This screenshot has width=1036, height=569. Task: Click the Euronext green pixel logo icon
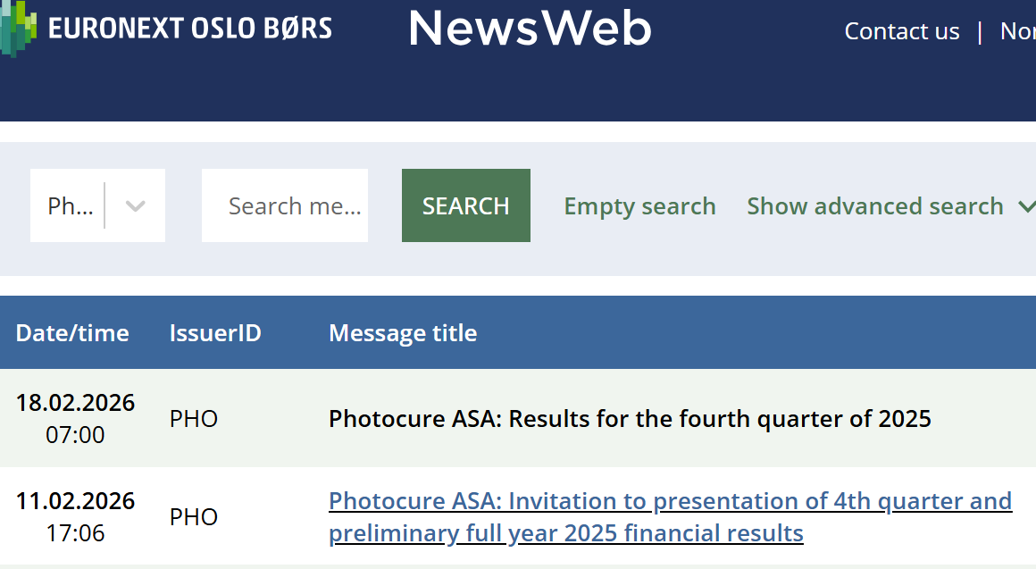click(18, 27)
